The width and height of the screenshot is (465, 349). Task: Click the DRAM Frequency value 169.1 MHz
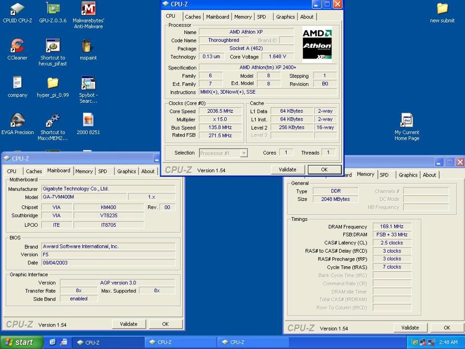click(x=392, y=226)
